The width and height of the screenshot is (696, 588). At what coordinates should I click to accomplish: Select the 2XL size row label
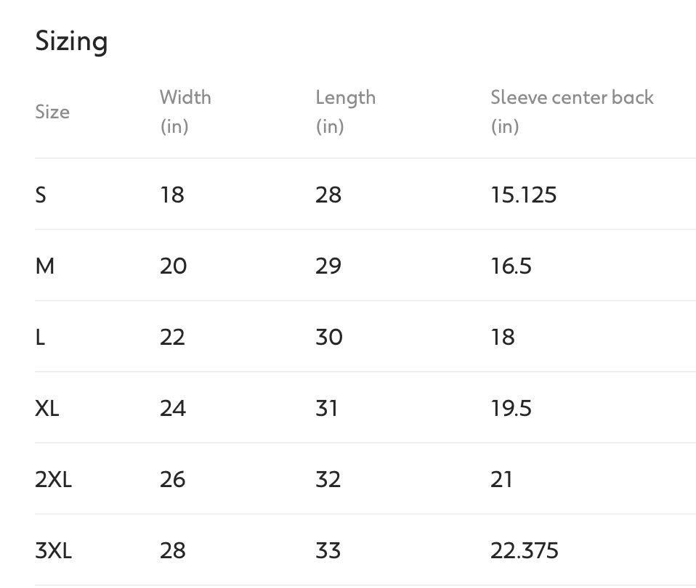pos(53,479)
